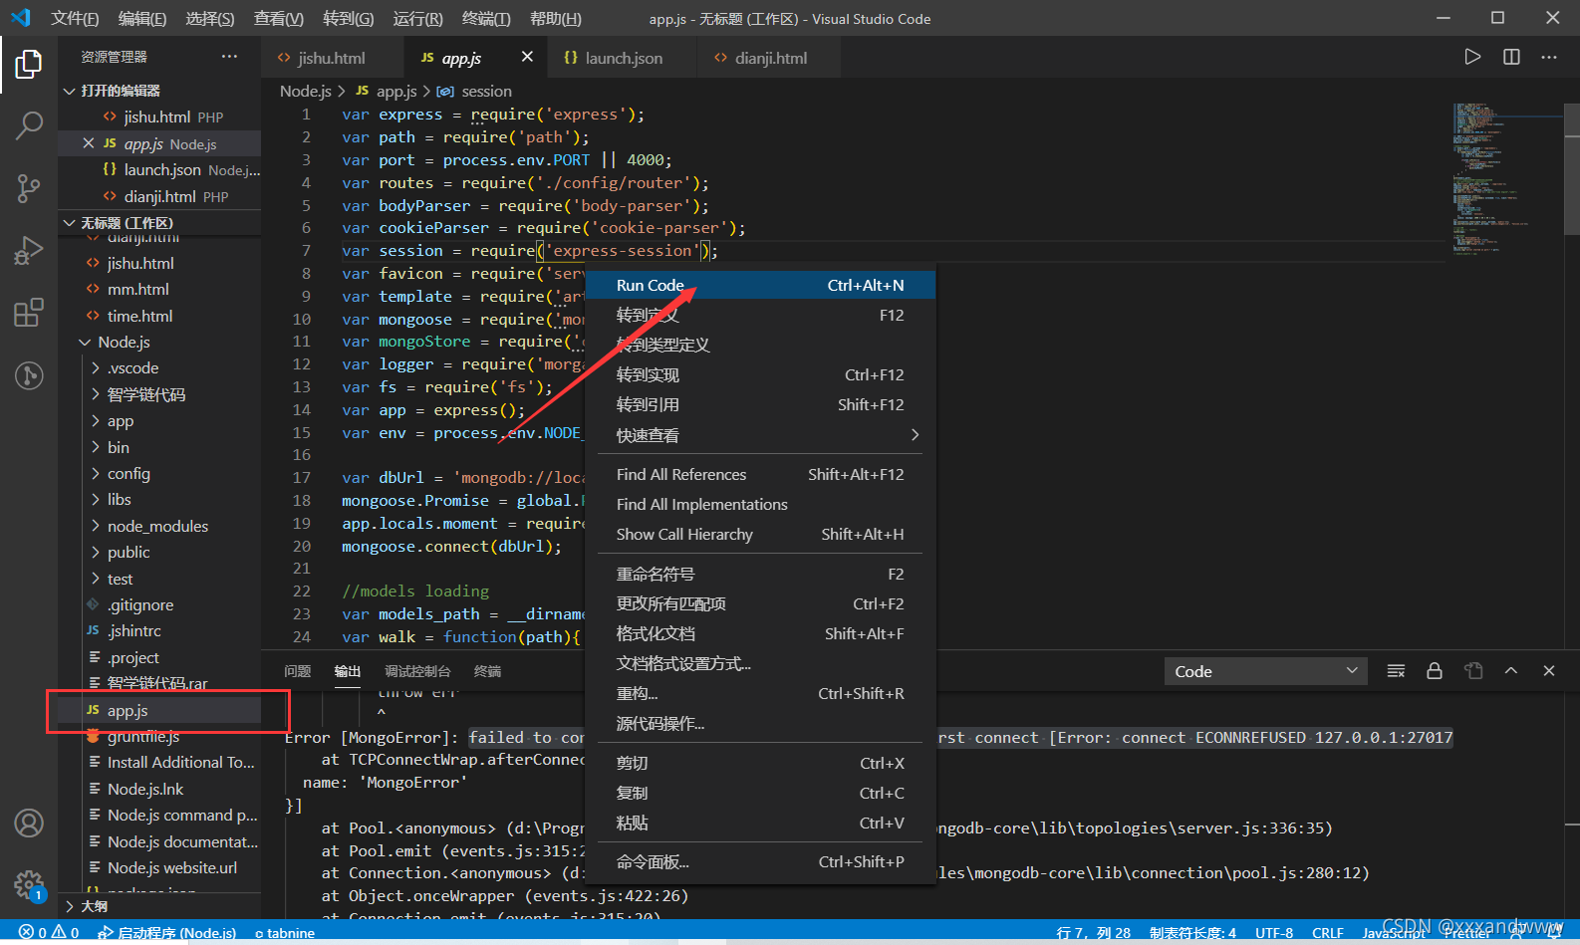The width and height of the screenshot is (1580, 945).
Task: Open the Explorer view in activity bar
Action: coord(29,65)
